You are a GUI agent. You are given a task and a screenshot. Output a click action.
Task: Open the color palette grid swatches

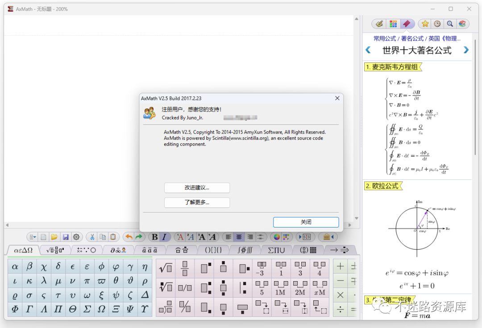tap(286, 237)
